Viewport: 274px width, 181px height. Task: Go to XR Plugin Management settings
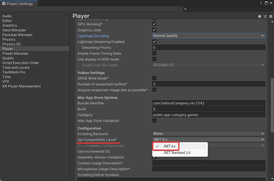tap(21, 86)
